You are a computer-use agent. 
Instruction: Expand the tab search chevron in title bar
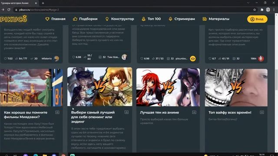coord(248,3)
